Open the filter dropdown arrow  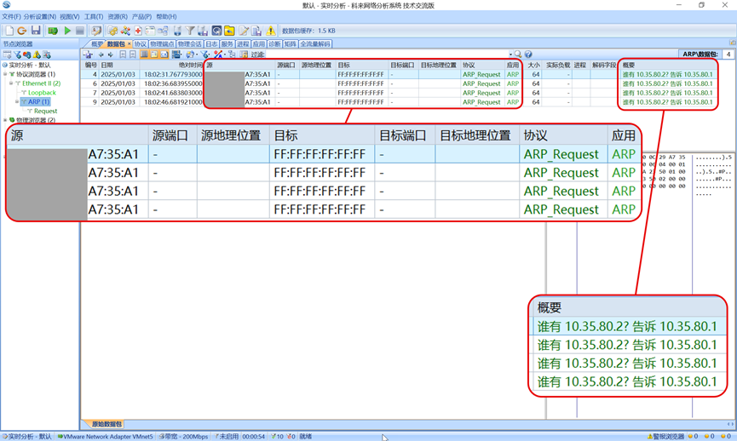click(510, 54)
